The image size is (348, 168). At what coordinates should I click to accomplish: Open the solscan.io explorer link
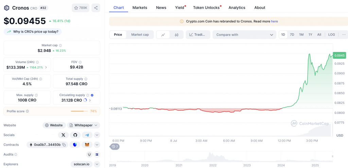(82, 164)
